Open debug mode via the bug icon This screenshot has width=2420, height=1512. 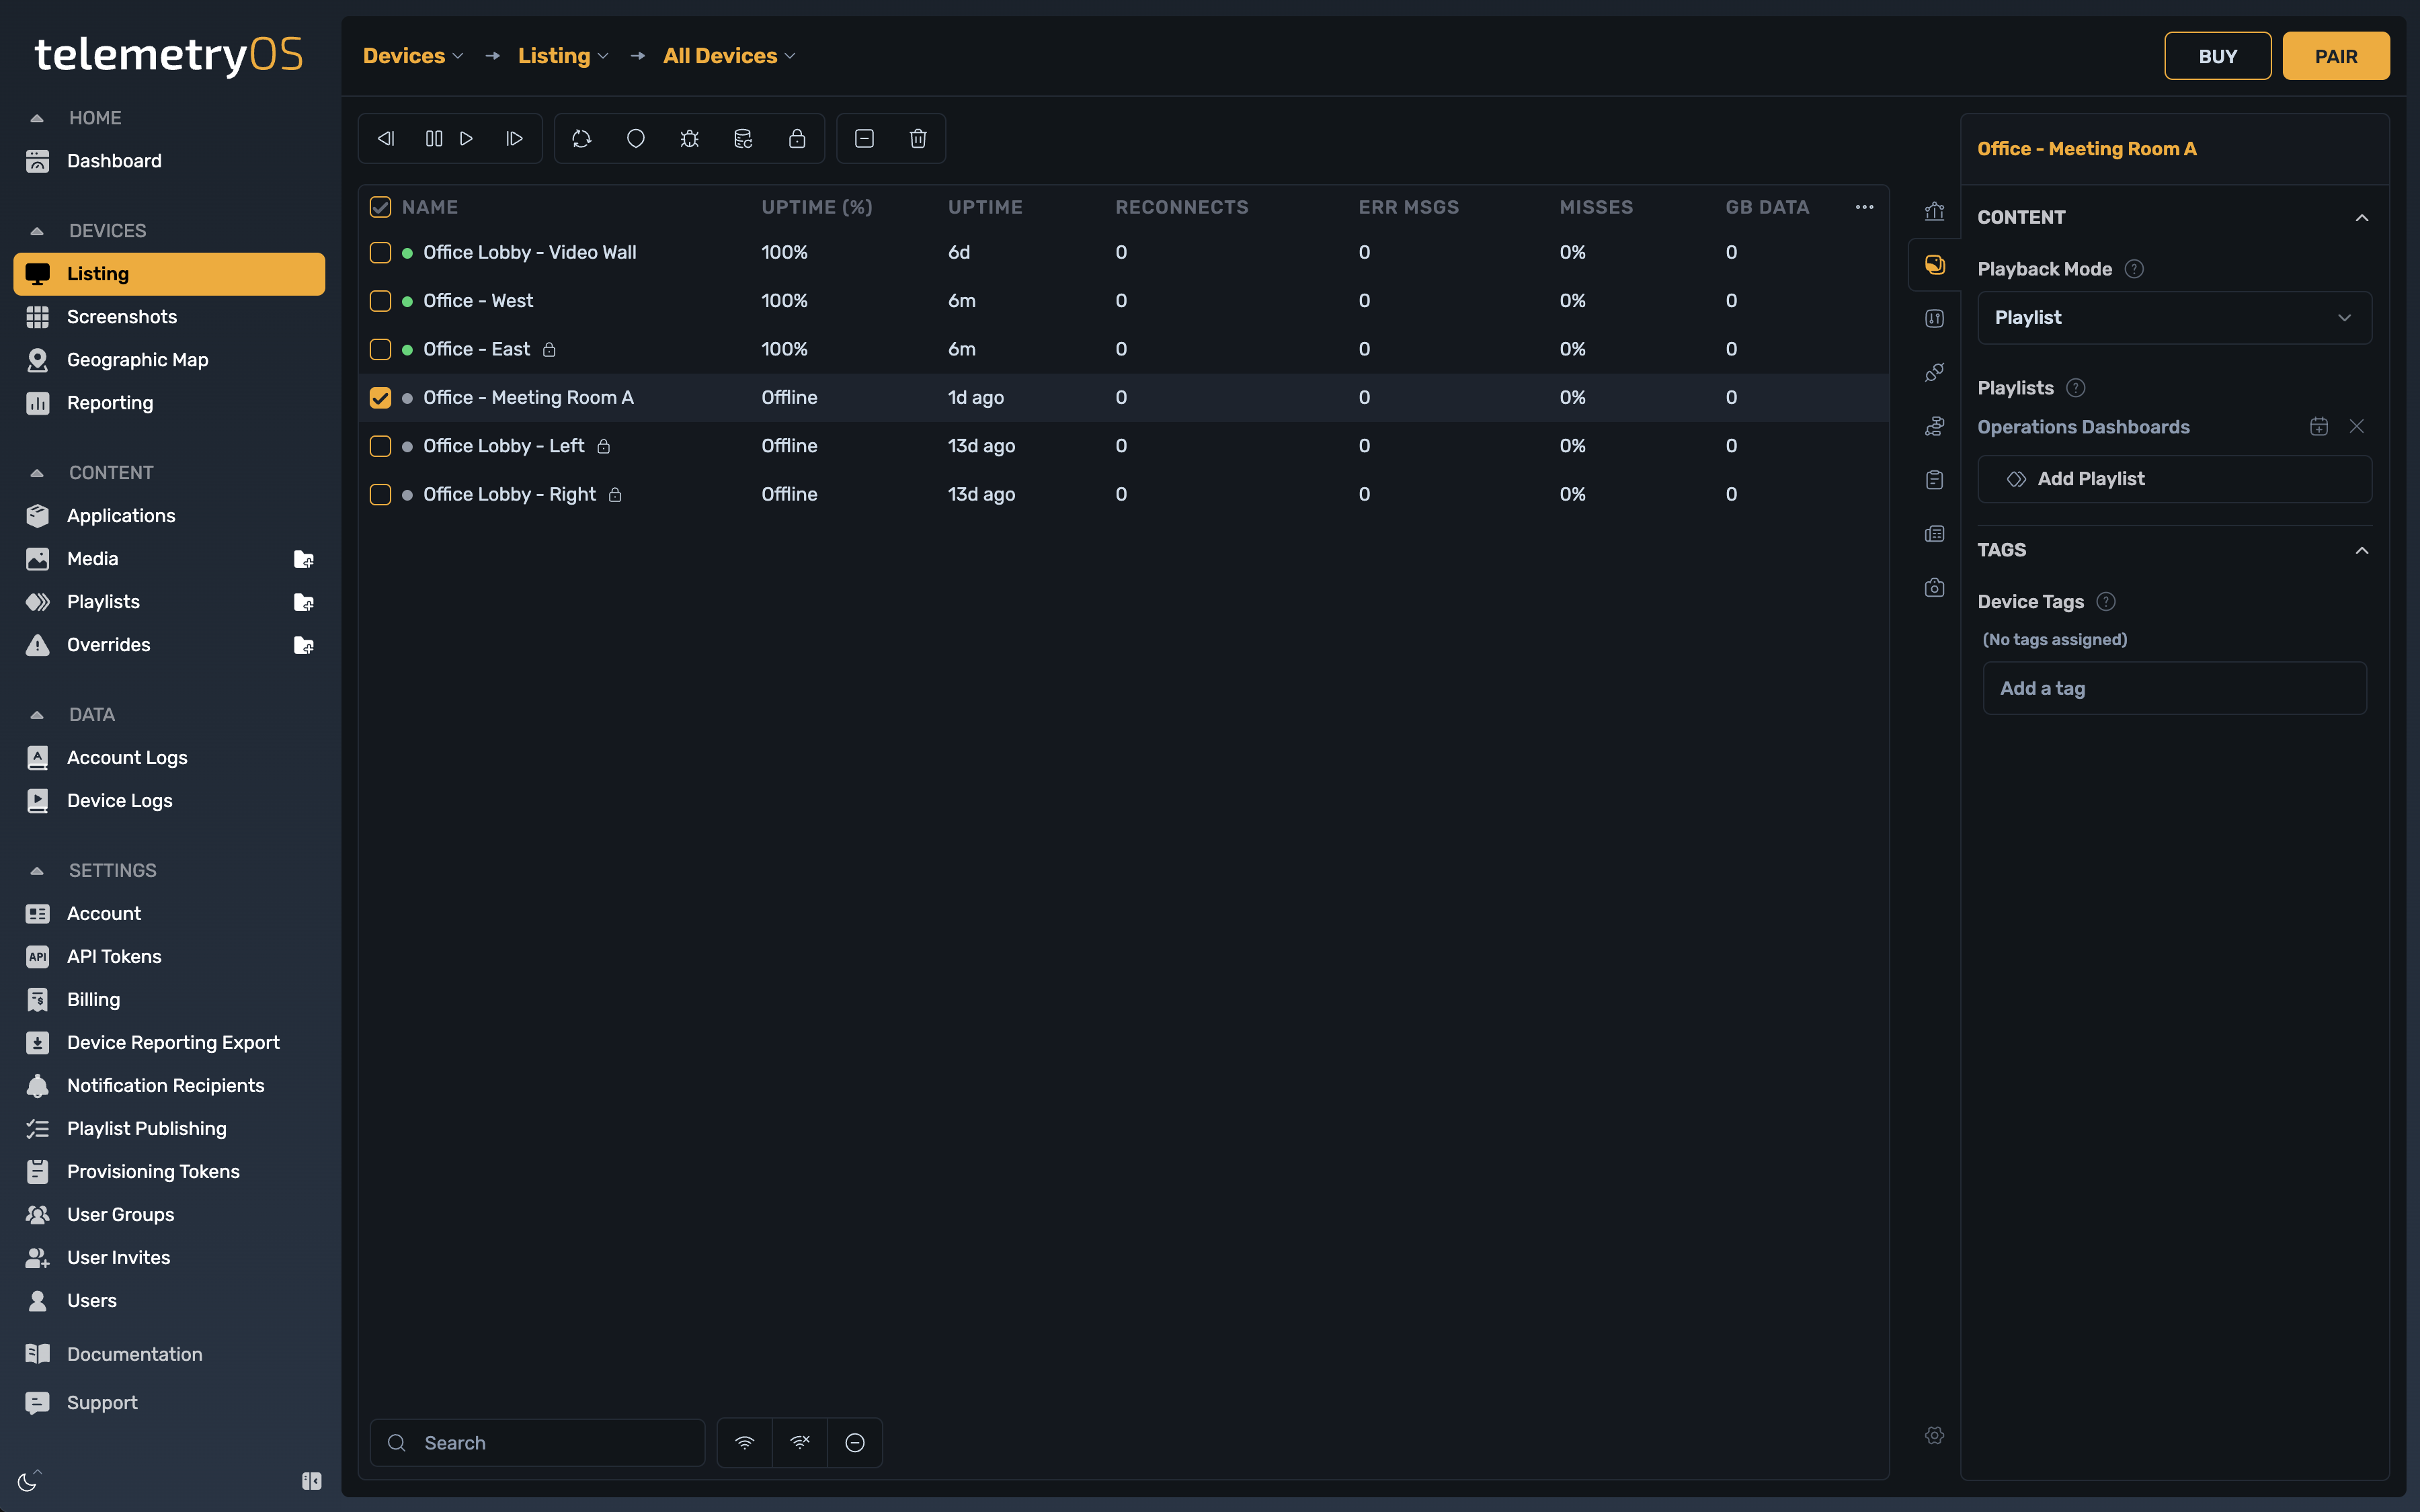(690, 138)
